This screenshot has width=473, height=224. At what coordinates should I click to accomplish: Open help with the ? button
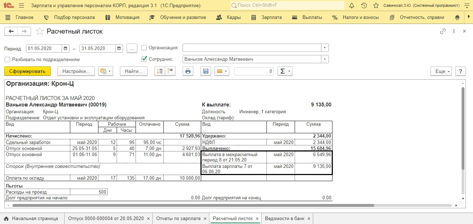click(461, 71)
